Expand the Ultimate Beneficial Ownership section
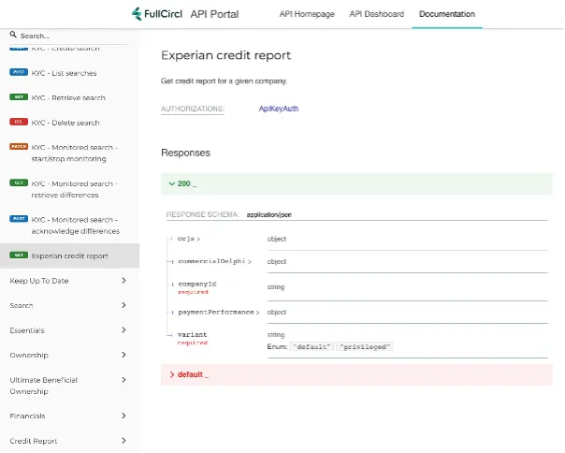This screenshot has width=565, height=453. point(69,386)
